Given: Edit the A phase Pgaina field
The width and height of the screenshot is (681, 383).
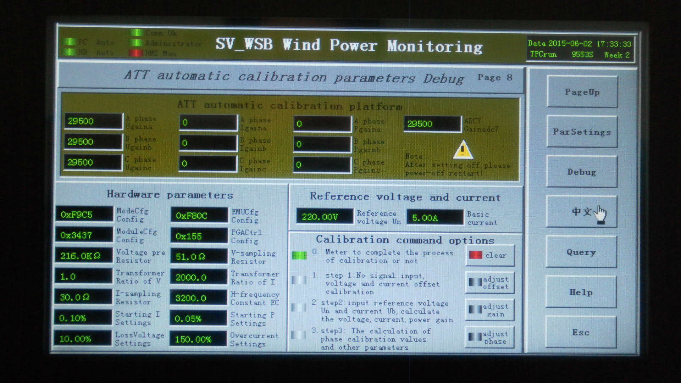Looking at the screenshot, I should [x=322, y=124].
